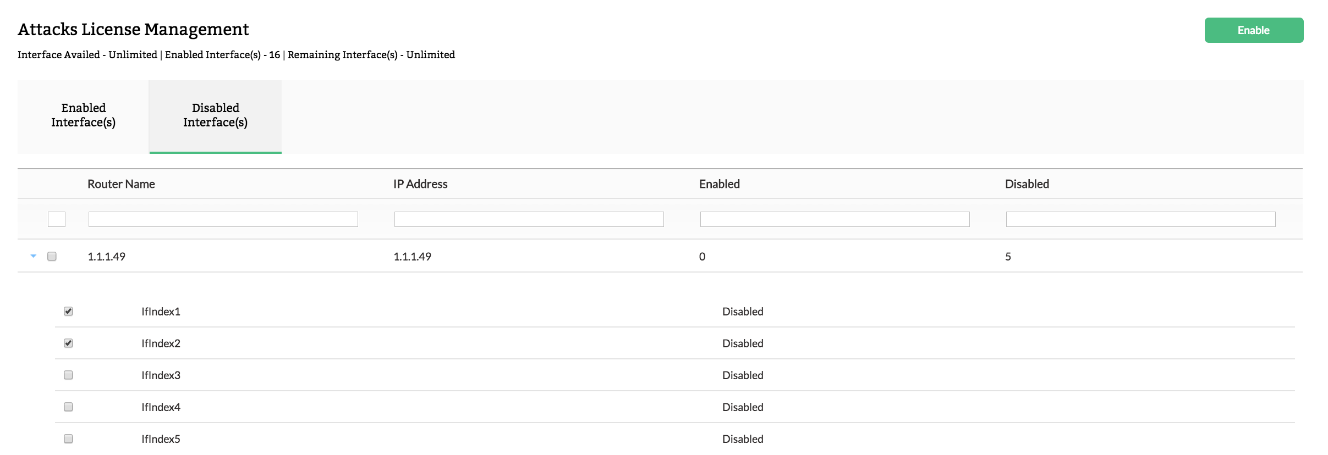Switch to Enabled Interface(s) tab
The width and height of the screenshot is (1328, 455).
point(83,115)
